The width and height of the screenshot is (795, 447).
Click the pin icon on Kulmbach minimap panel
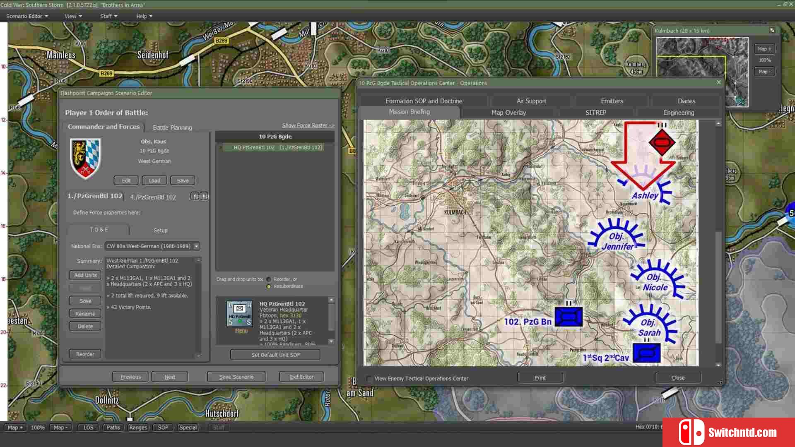tap(772, 30)
